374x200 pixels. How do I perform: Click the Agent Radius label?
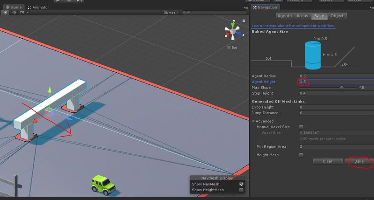click(x=264, y=76)
